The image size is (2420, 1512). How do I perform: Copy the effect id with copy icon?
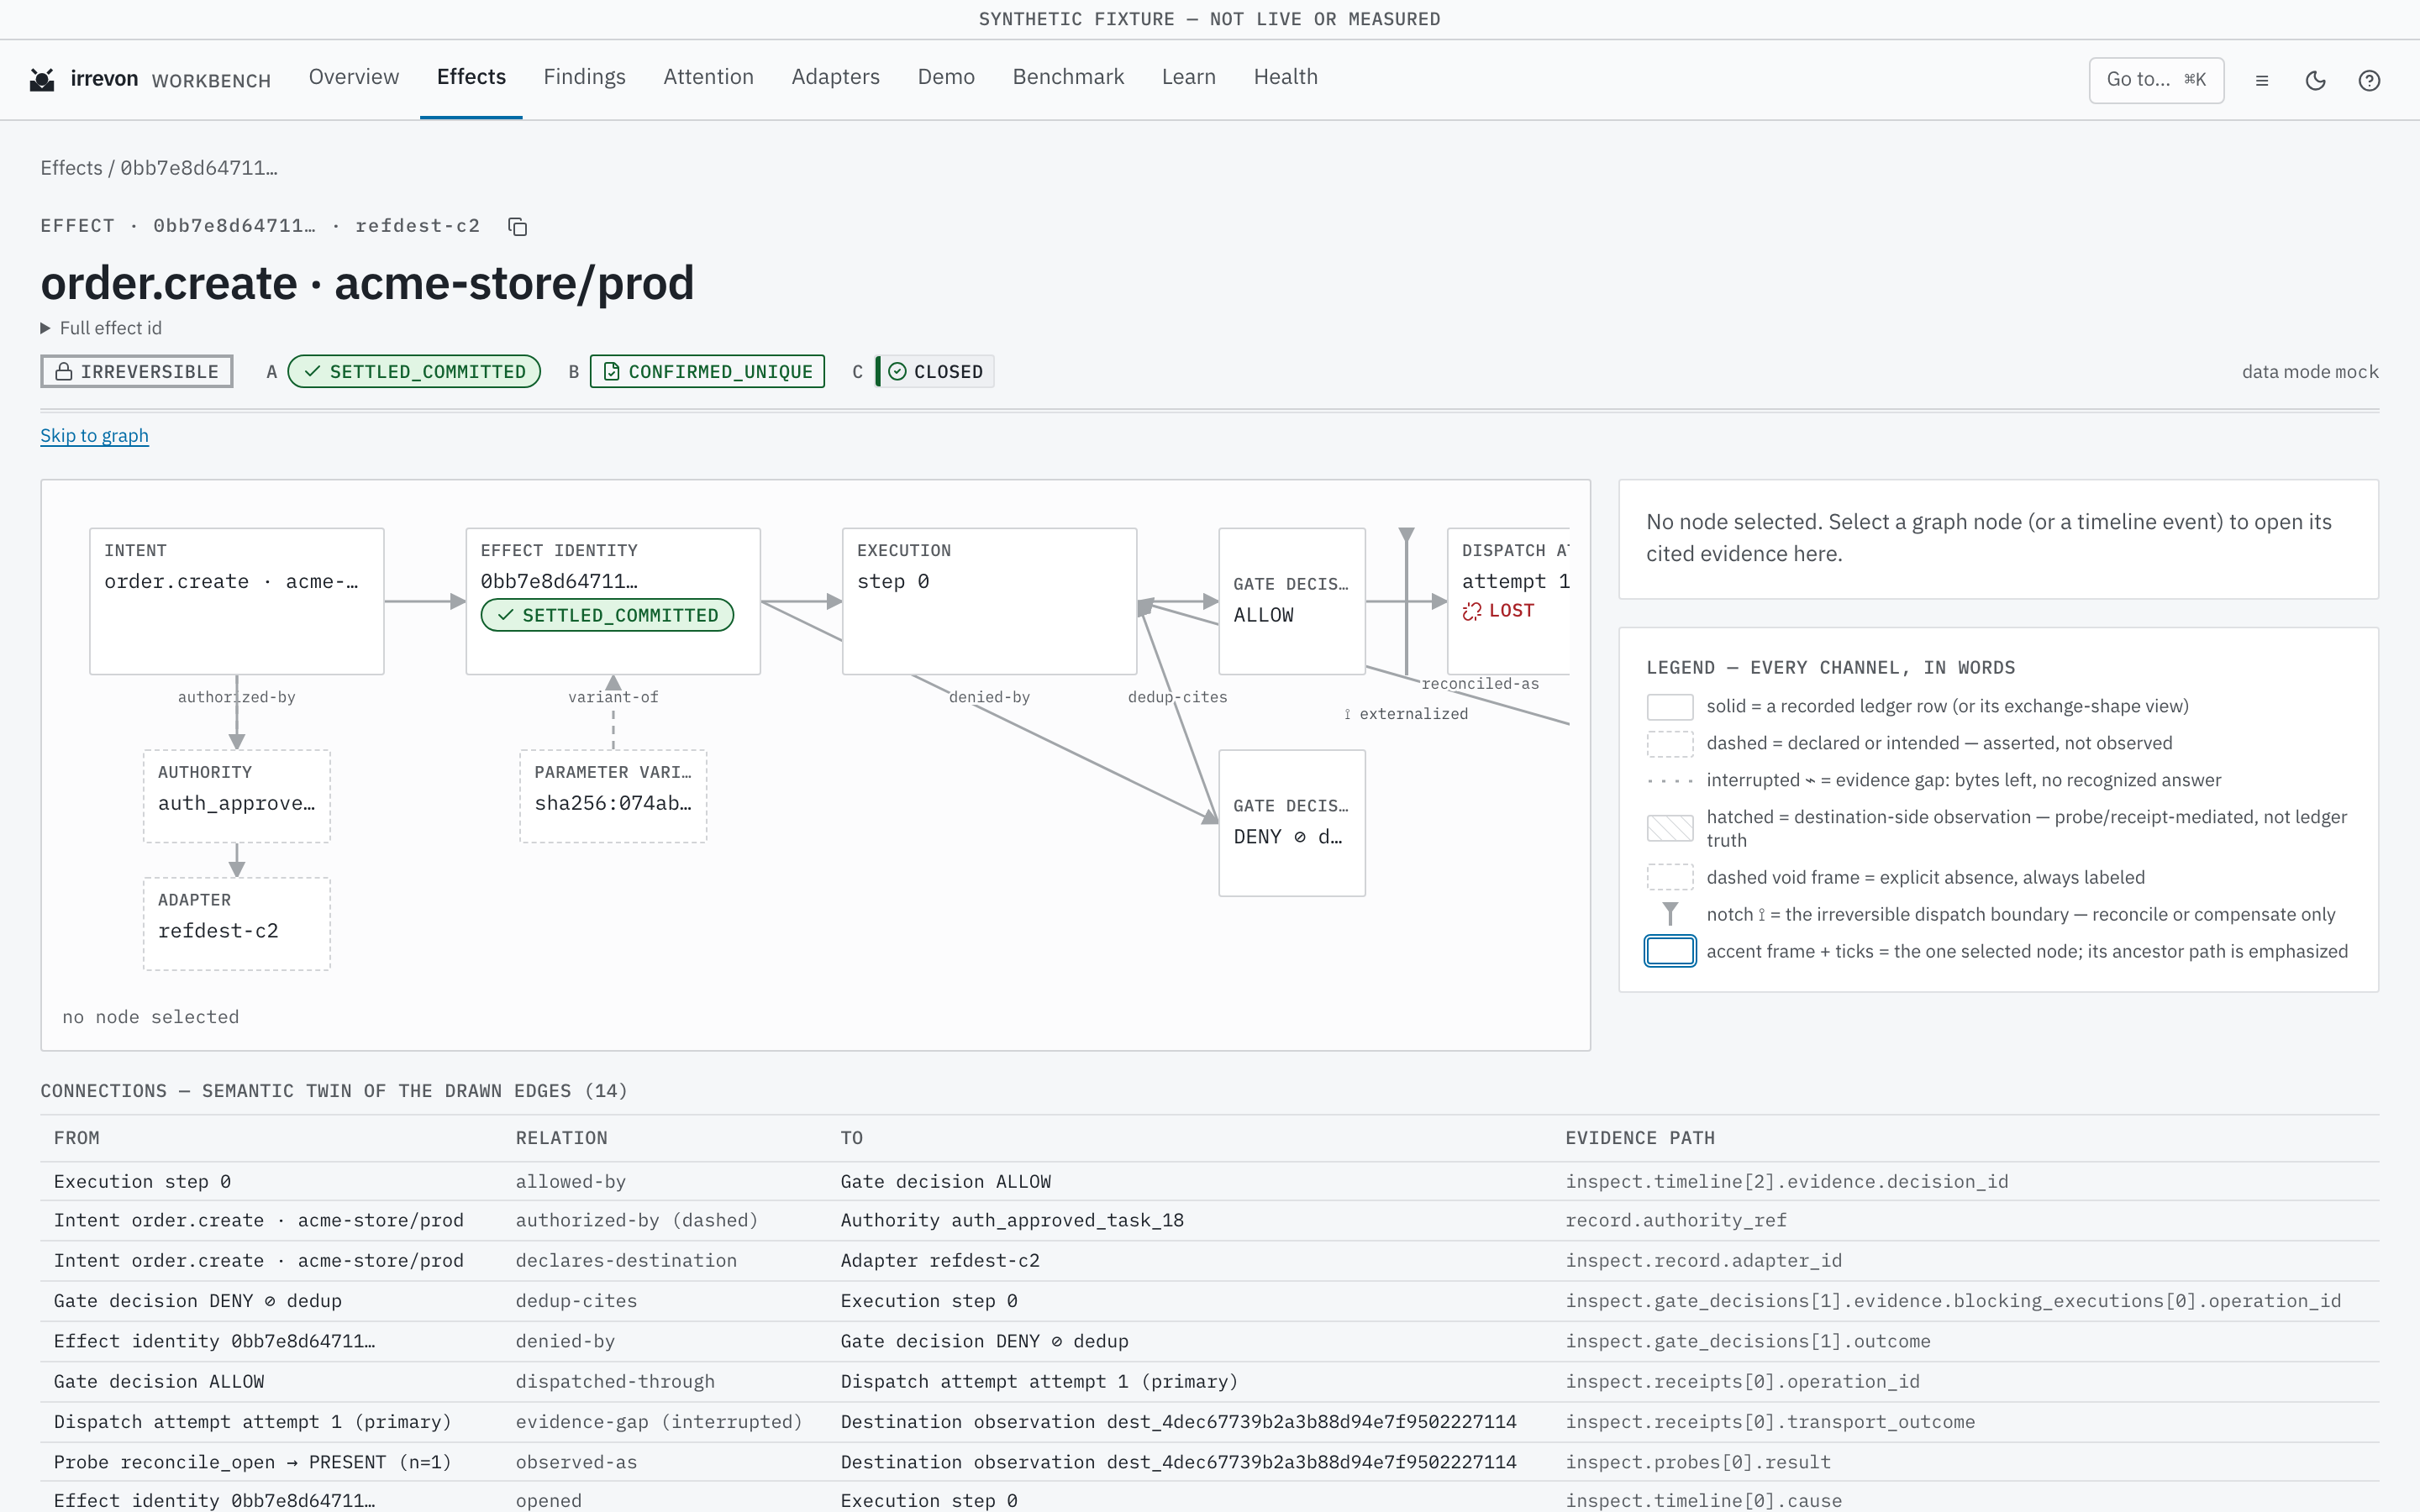pyautogui.click(x=517, y=227)
